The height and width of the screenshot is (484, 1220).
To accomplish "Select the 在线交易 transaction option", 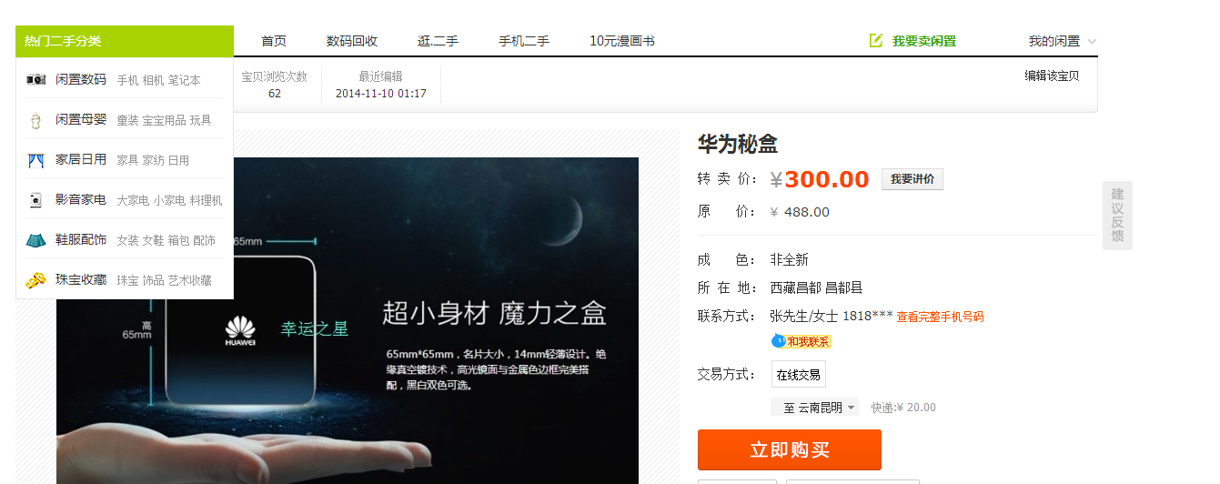I will 799,374.
